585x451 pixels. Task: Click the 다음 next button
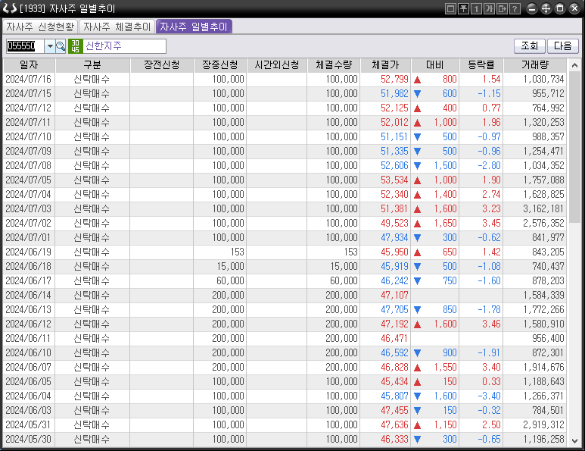point(562,46)
